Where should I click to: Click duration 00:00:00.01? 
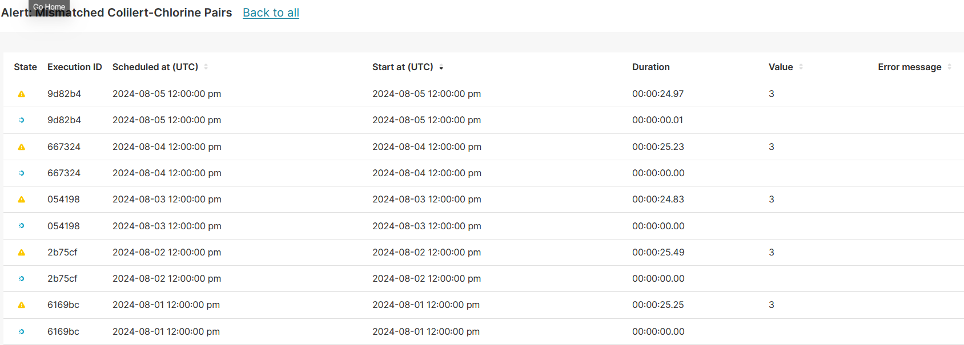coord(657,120)
